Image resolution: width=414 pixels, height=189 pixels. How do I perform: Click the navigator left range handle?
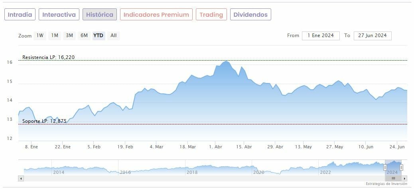point(385,167)
